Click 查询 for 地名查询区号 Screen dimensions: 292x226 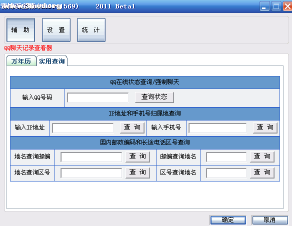tap(137, 172)
